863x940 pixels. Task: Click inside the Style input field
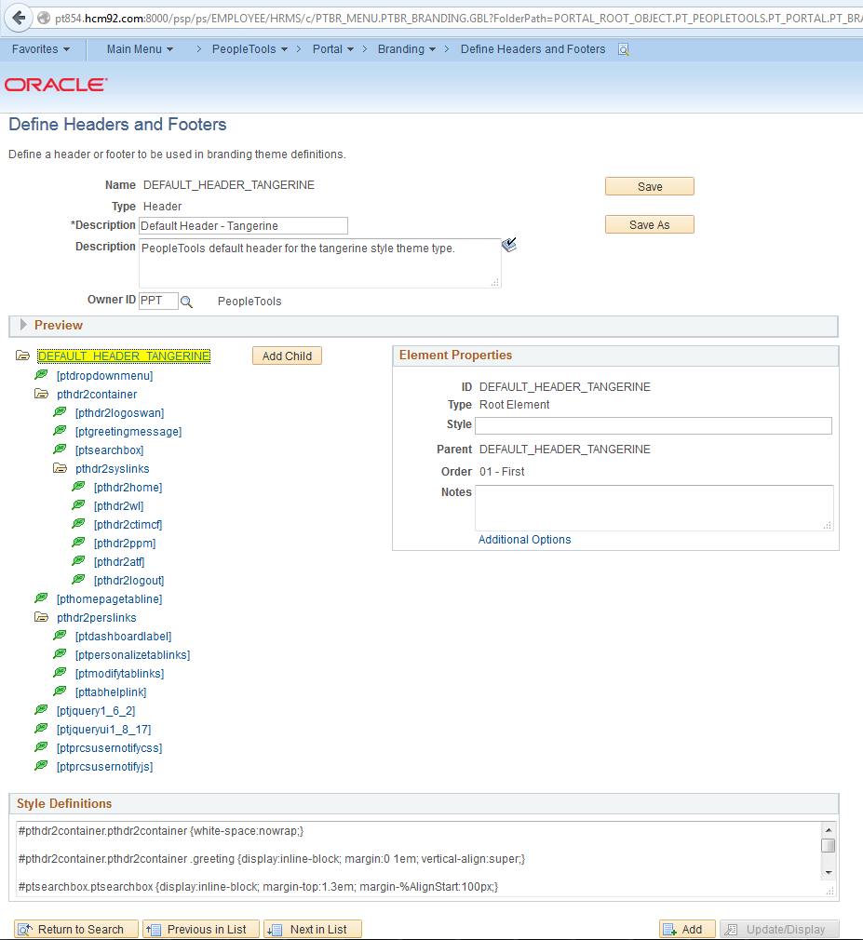(x=652, y=424)
